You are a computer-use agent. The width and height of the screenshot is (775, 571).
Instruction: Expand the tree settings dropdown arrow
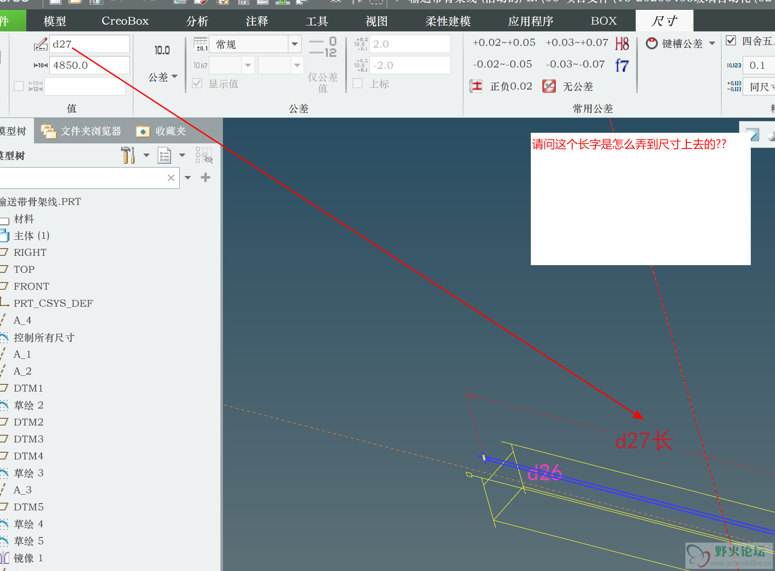[147, 155]
